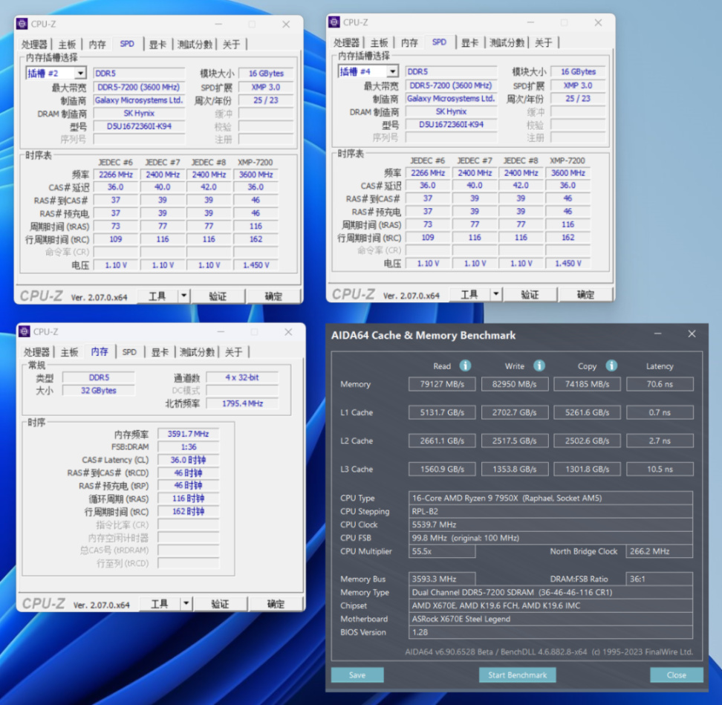Click the CPU-Z logo icon of slot #4 window
This screenshot has height=705, width=722.
(x=335, y=22)
